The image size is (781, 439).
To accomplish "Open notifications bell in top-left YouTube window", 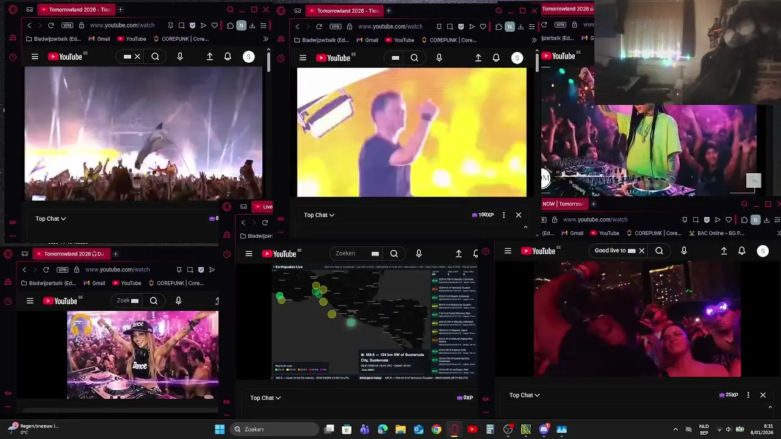I will tap(228, 57).
